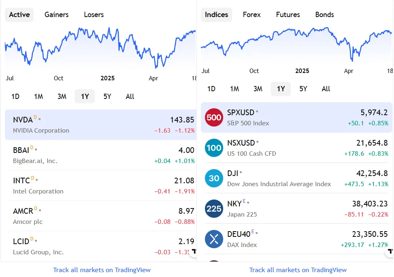
Task: Click the NVDA one-year price chart
Action: click(100, 49)
